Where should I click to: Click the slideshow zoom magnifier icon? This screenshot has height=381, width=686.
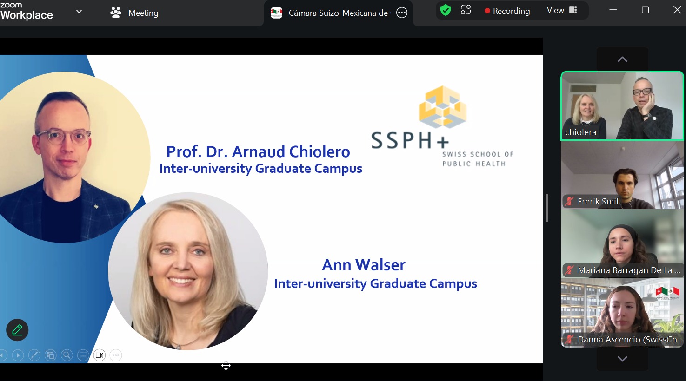click(67, 355)
